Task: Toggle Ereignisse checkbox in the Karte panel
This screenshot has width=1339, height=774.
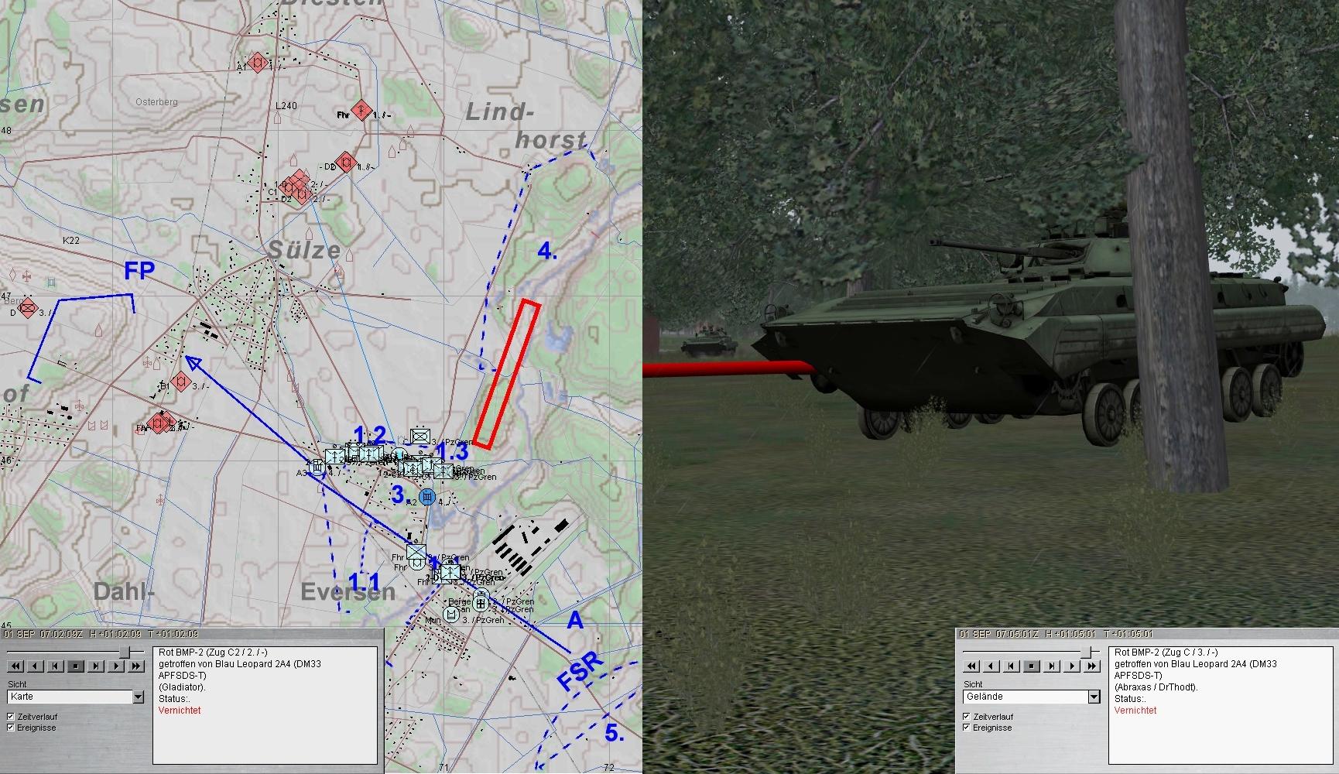Action: (x=12, y=728)
